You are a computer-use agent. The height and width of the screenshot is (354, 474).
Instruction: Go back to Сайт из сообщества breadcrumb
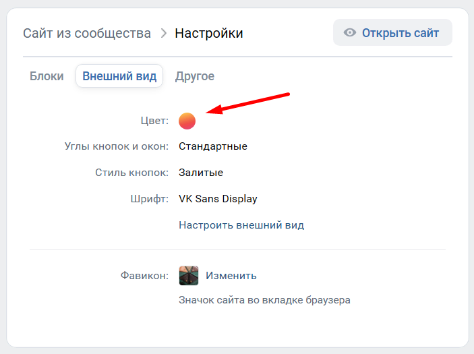click(x=87, y=33)
